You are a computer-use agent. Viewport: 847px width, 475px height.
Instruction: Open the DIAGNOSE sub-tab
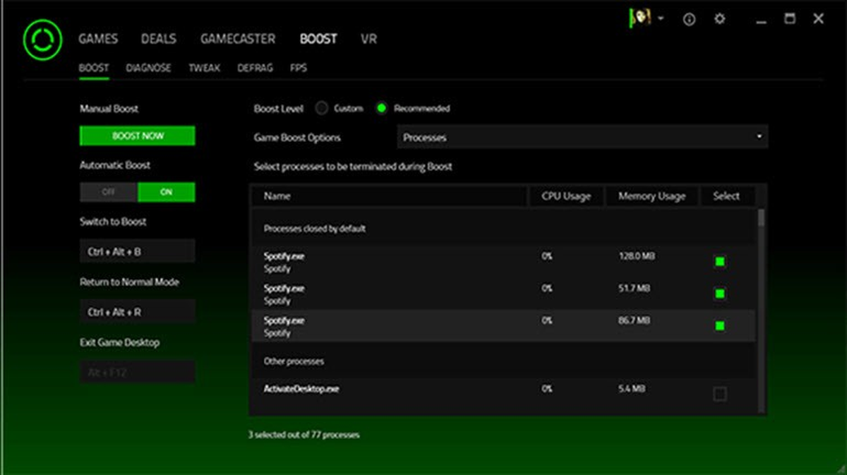pos(148,68)
